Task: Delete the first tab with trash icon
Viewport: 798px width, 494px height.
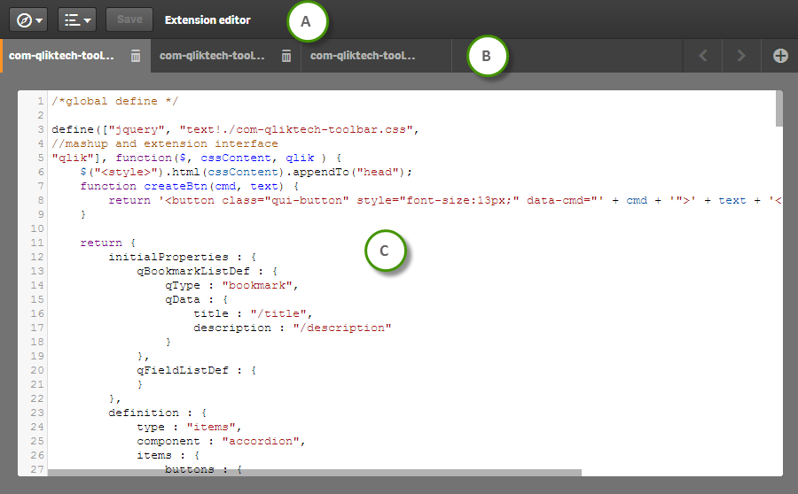Action: pos(136,56)
